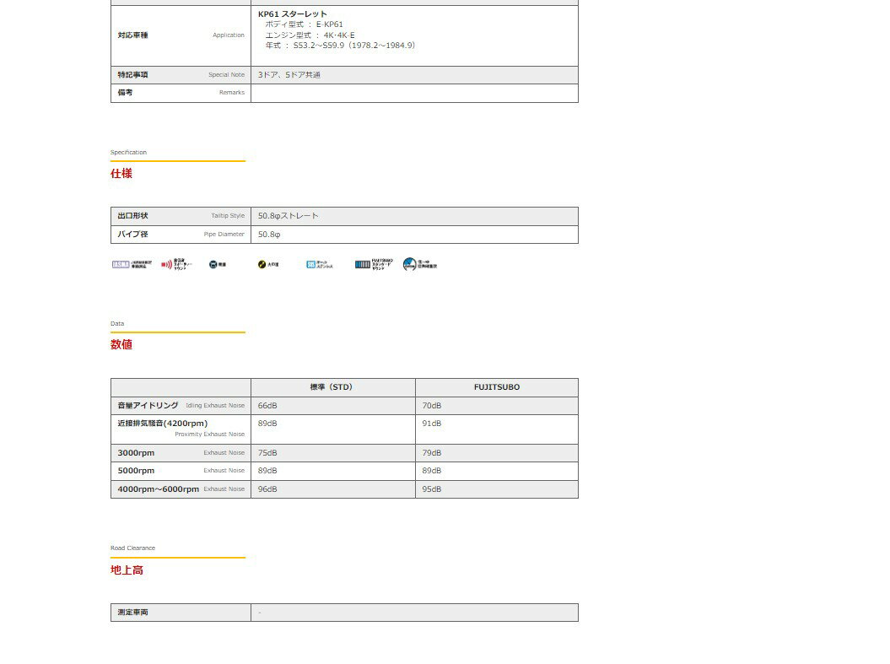This screenshot has height=664, width=890.
Task: Click the FUJITSUBO standard sound badge icon
Action: click(363, 265)
